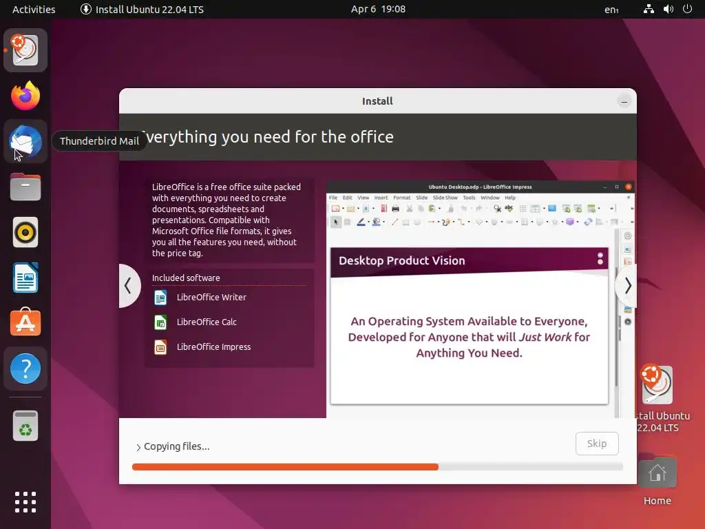Click the arrow select tool in Impress

(335, 222)
